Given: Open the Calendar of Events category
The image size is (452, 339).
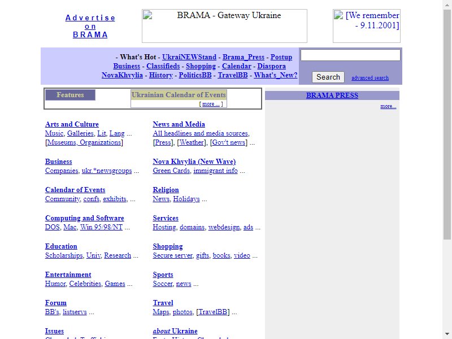Looking at the screenshot, I should pyautogui.click(x=75, y=190).
